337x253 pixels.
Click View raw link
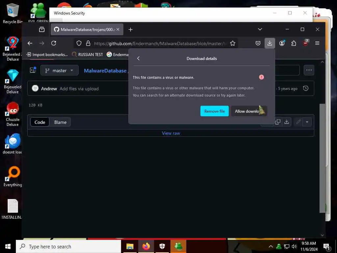171,133
